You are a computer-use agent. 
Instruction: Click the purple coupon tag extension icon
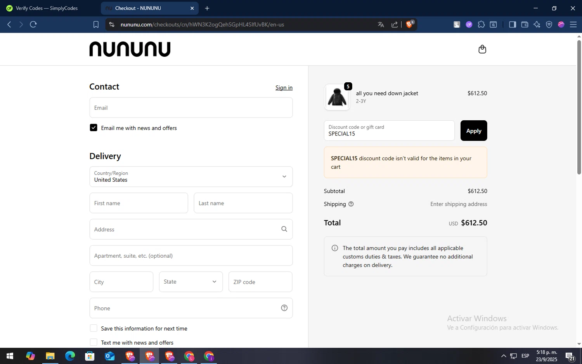[469, 24]
